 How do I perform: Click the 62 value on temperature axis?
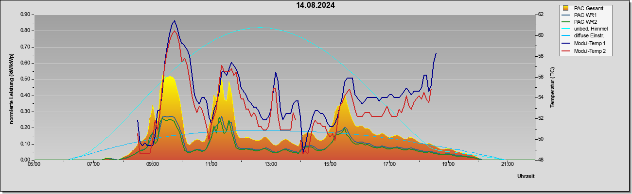coord(540,15)
